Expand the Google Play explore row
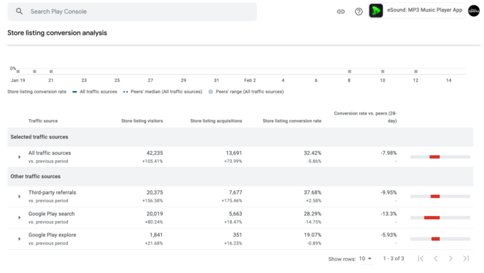 point(19,239)
